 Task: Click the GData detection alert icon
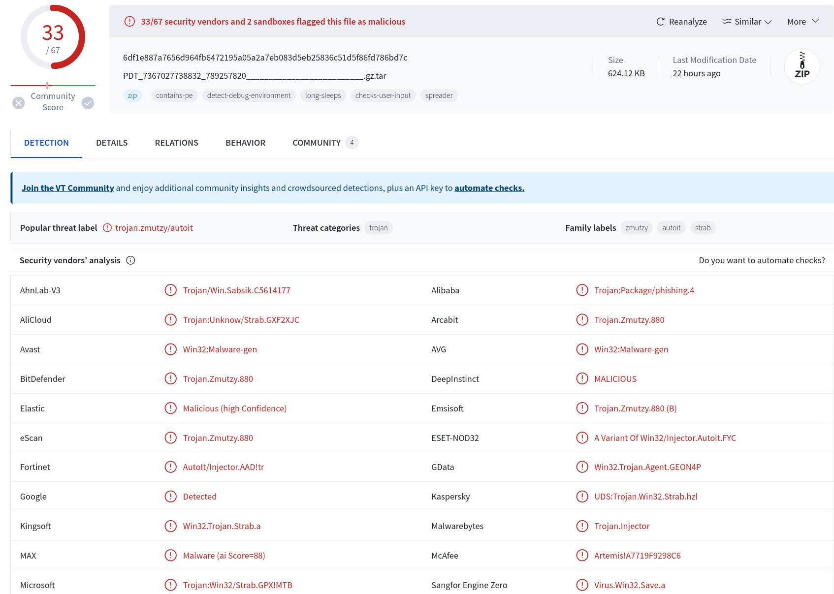582,467
